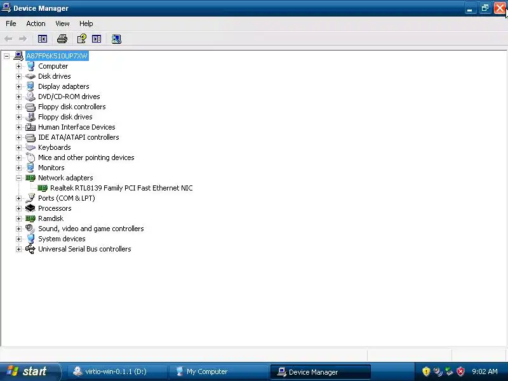
Task: Select the Keyboards category icon
Action: (30, 147)
